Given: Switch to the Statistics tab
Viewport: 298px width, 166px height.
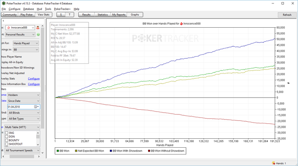Looking at the screenshot, I should (x=103, y=14).
